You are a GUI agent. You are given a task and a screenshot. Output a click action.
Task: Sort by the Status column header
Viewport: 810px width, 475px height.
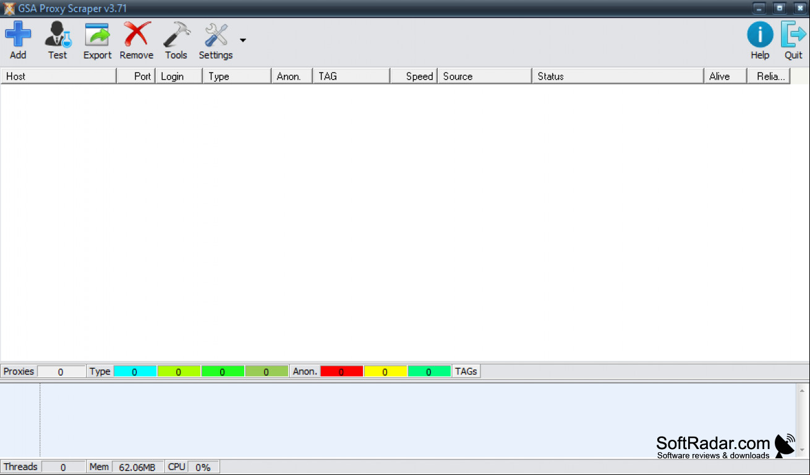click(618, 77)
